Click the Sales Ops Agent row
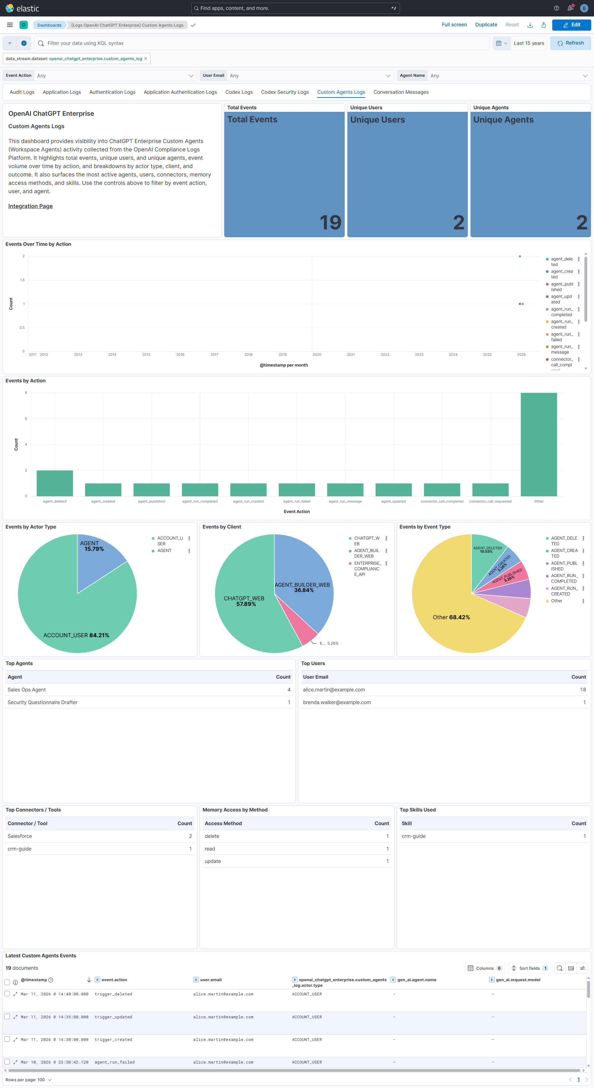 [x=148, y=690]
